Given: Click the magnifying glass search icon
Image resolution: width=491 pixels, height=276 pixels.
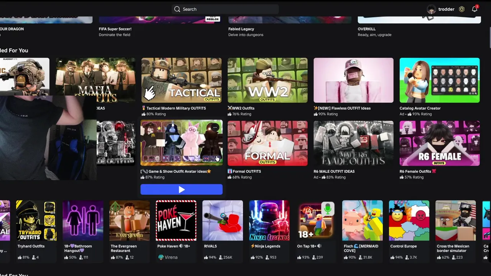Looking at the screenshot, I should pos(177,9).
